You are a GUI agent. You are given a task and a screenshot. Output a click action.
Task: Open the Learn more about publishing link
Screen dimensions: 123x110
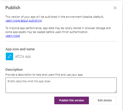(24, 20)
